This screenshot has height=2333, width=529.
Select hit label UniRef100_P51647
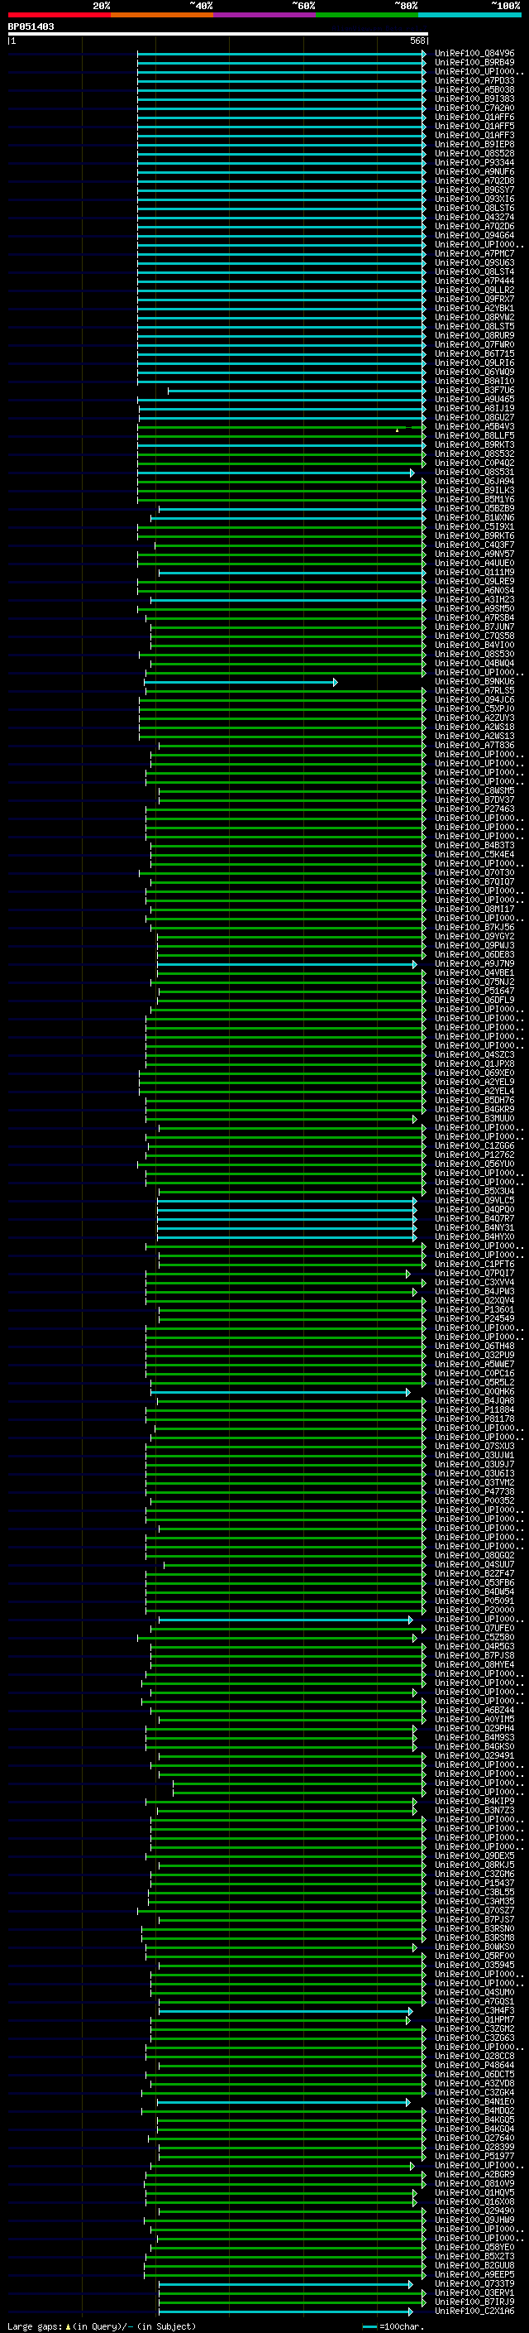(x=474, y=991)
